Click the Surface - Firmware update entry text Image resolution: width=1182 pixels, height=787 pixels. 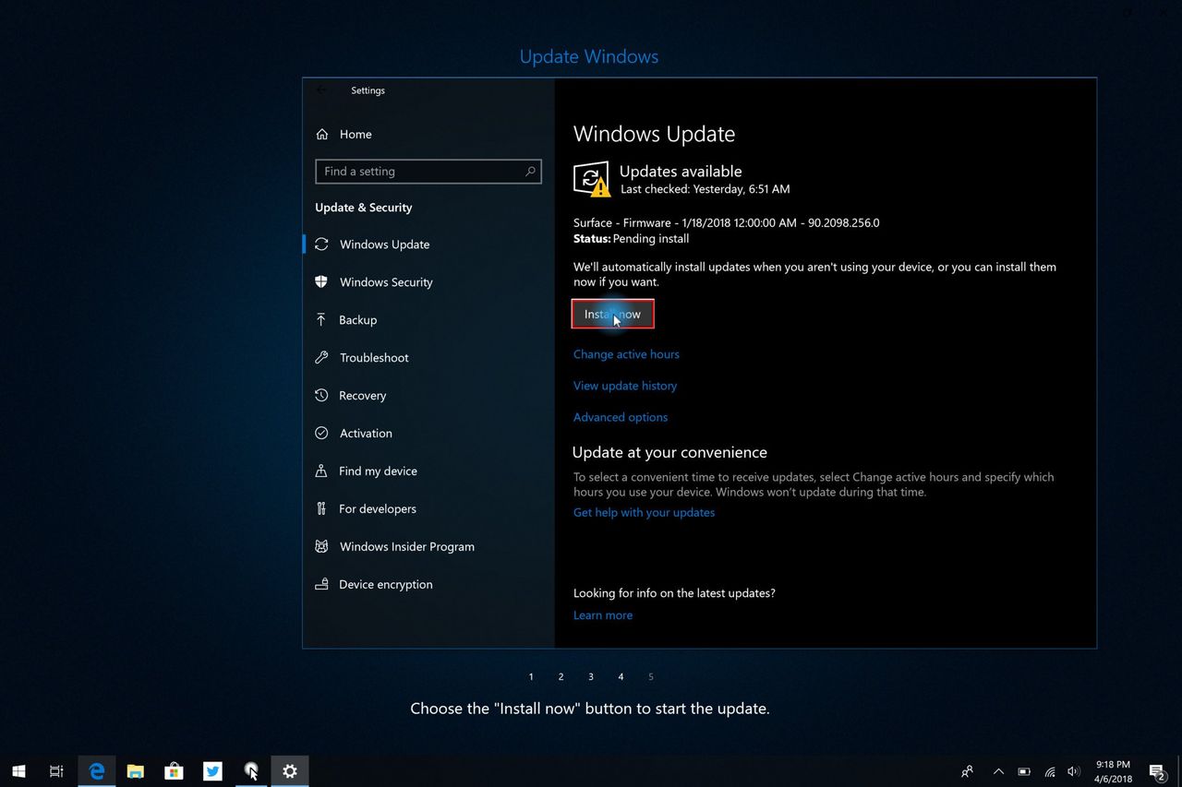tap(727, 222)
